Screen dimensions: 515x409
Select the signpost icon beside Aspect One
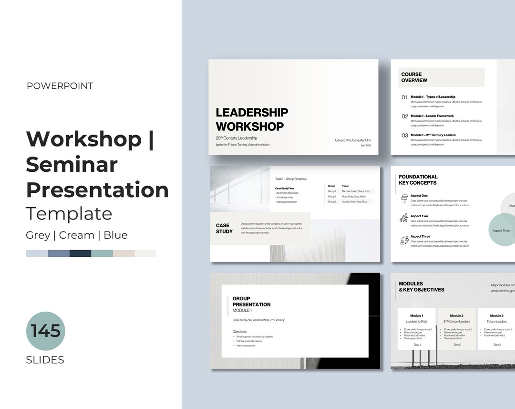405,199
